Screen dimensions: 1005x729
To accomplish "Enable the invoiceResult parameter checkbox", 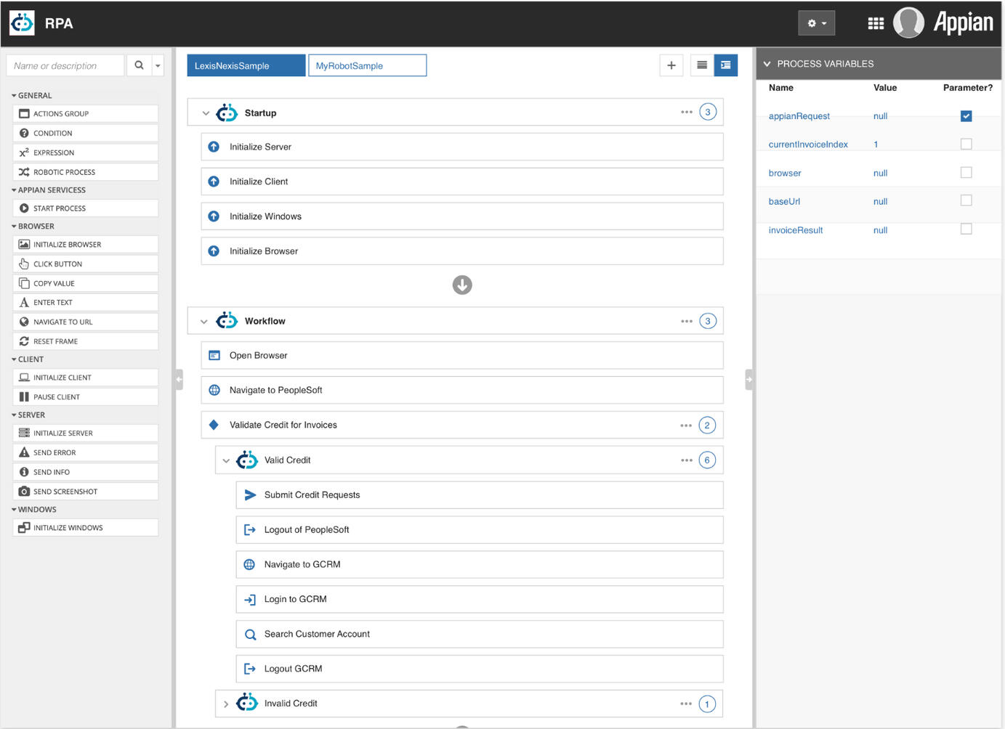I will [x=966, y=229].
